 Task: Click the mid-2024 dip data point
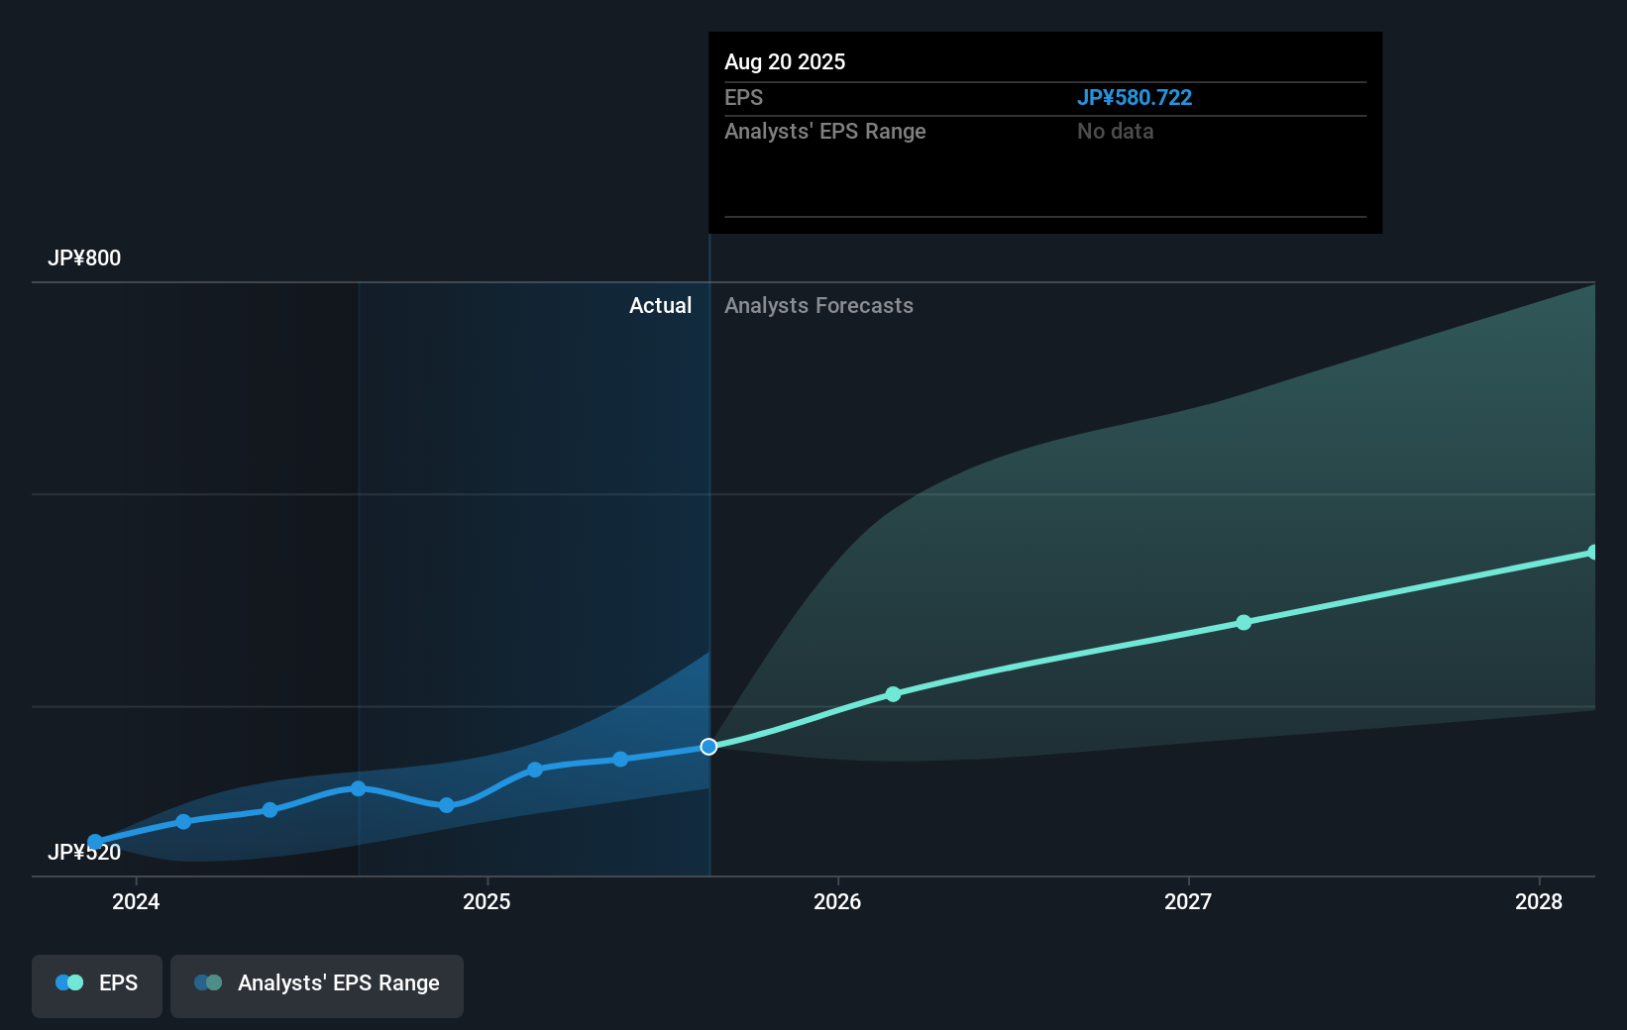click(x=448, y=805)
